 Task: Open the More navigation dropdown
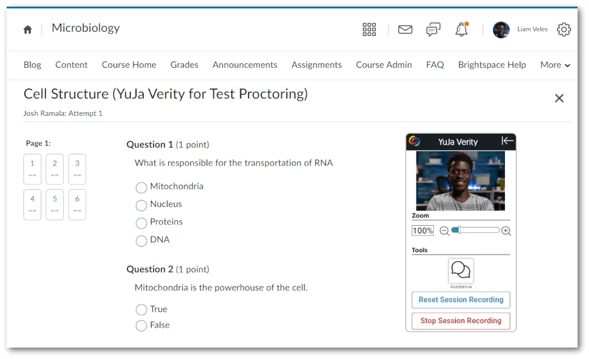(554, 64)
